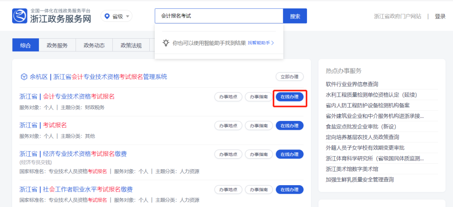Switch to the 综合 tab

pyautogui.click(x=26, y=45)
